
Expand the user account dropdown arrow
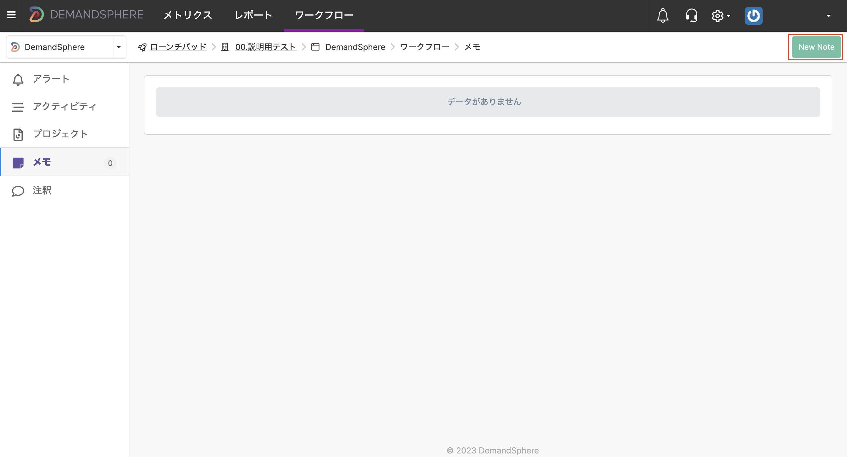[x=828, y=16]
